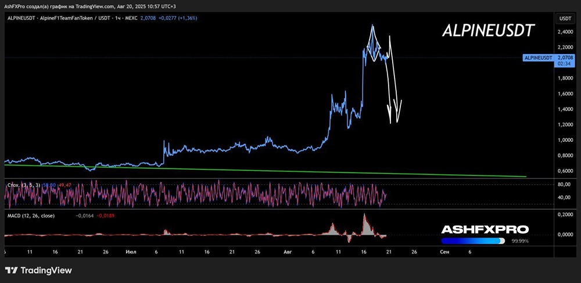
Task: Click the 02:34 countdown under the price tag
Action: [x=564, y=64]
